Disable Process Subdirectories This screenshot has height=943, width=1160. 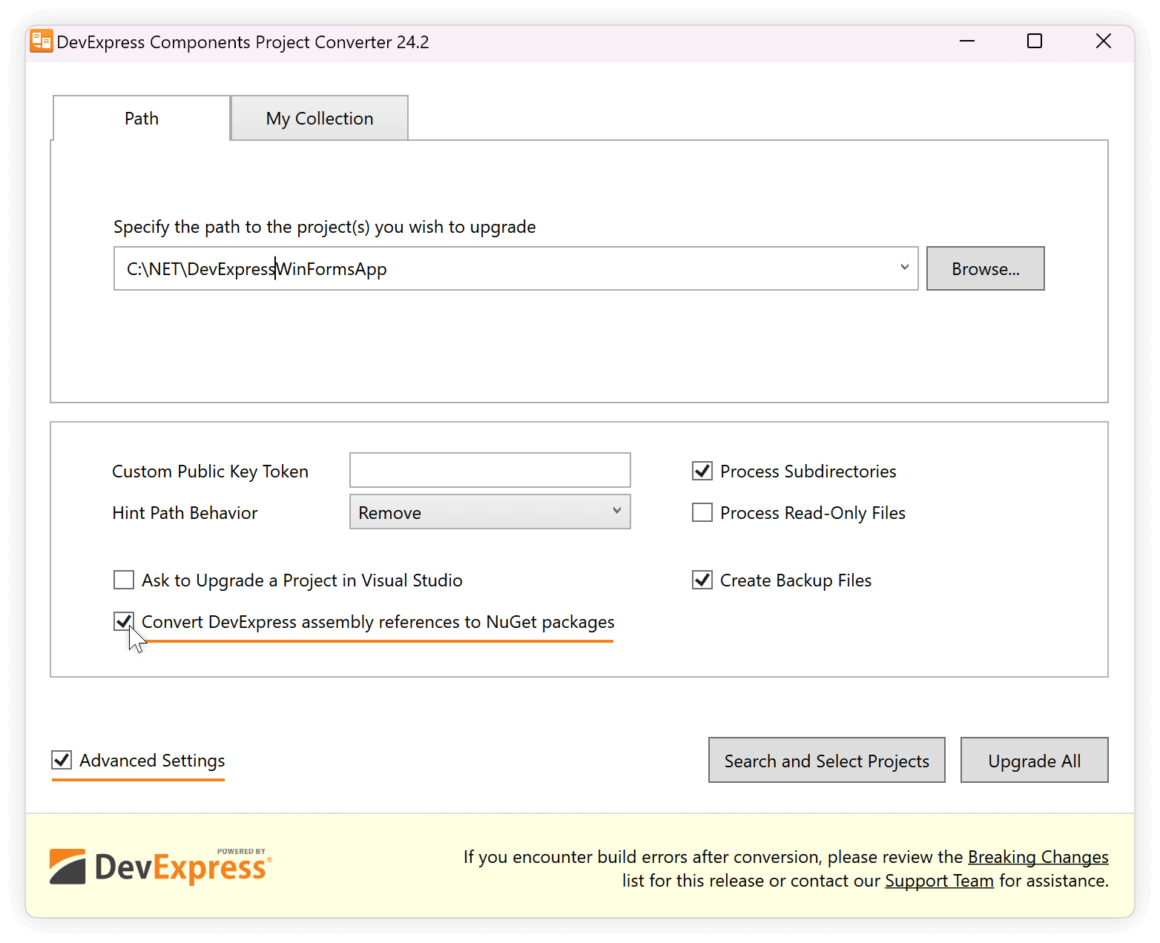(702, 470)
